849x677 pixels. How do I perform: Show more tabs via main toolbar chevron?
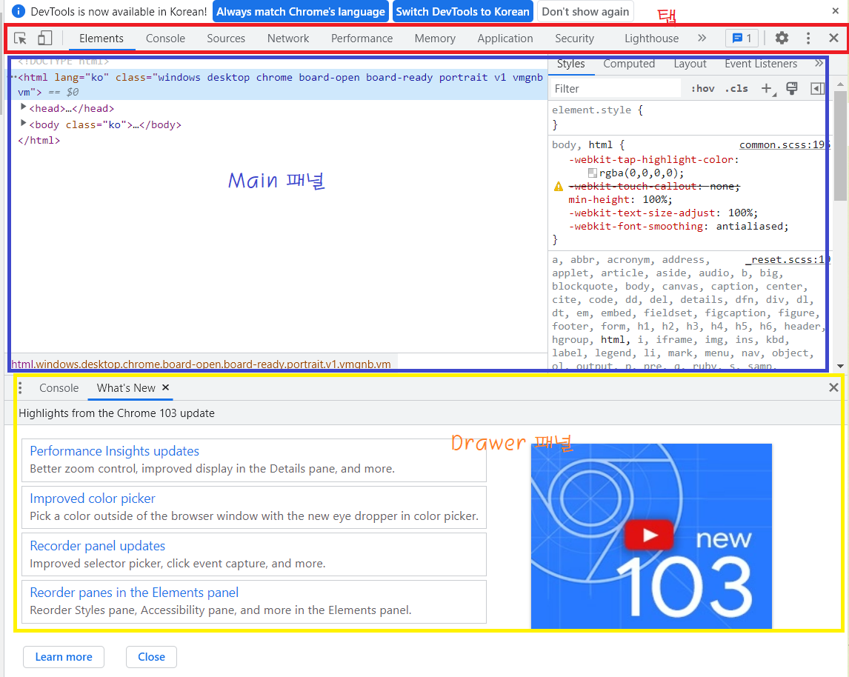702,38
